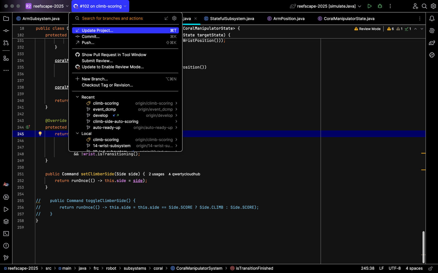Select Commit... menu entry
Viewport: 438px width, 273px height.
pos(125,36)
